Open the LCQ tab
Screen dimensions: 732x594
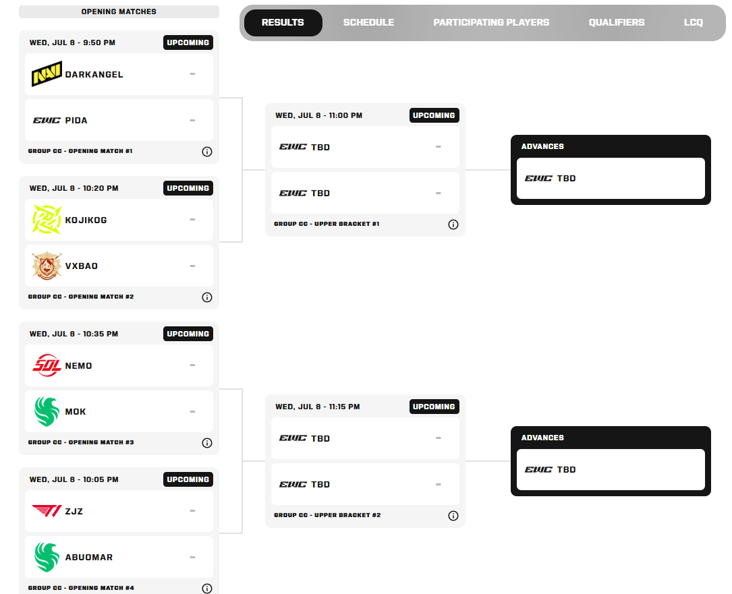point(694,22)
